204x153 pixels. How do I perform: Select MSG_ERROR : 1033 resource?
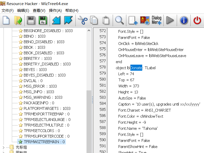[40, 86]
